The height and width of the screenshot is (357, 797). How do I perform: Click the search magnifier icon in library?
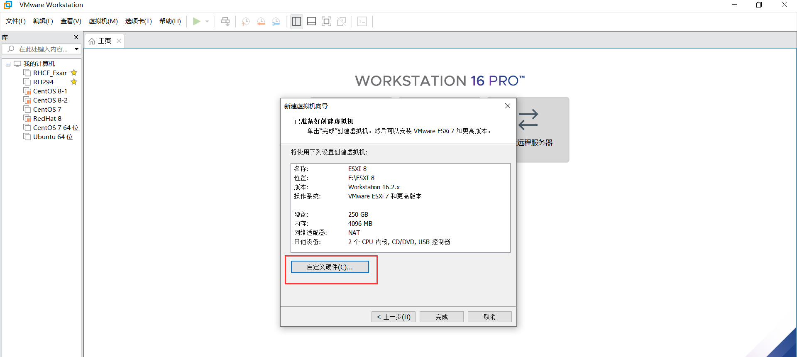coord(11,49)
